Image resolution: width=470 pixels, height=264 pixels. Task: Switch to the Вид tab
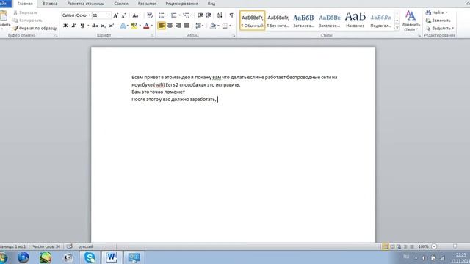click(211, 4)
